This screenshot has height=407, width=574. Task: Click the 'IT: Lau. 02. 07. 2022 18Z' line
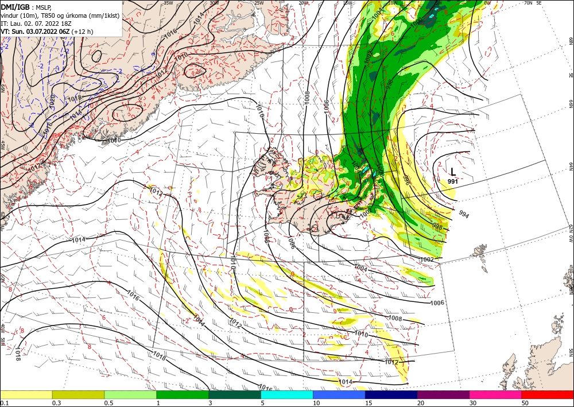pyautogui.click(x=35, y=24)
